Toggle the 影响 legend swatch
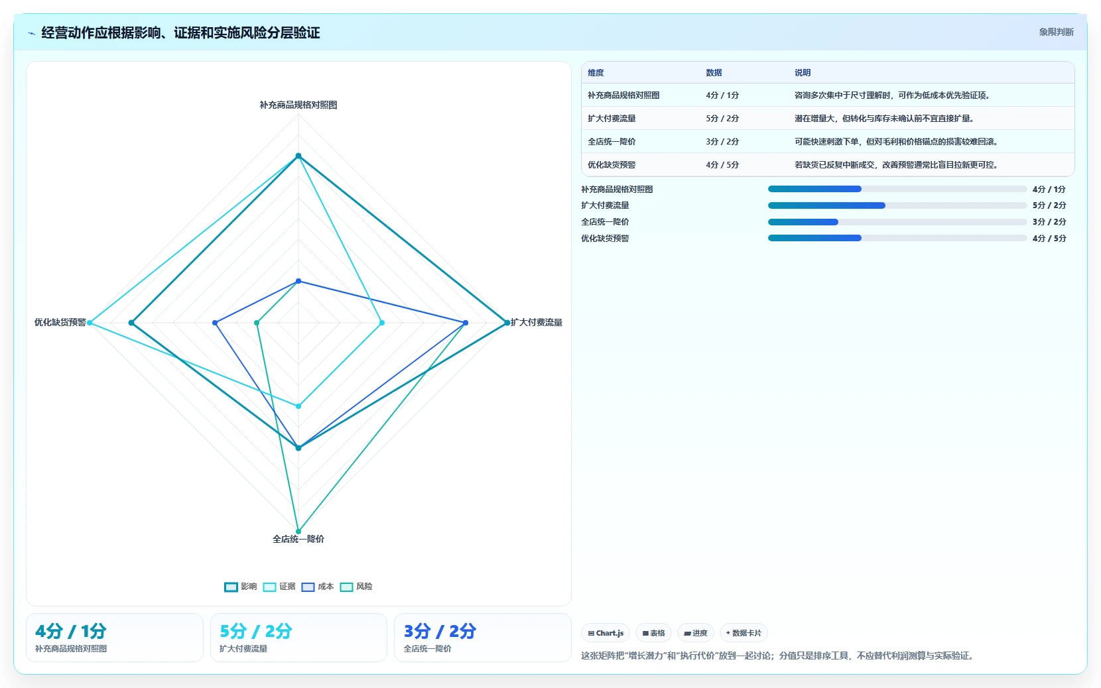The width and height of the screenshot is (1101, 688). coord(231,587)
